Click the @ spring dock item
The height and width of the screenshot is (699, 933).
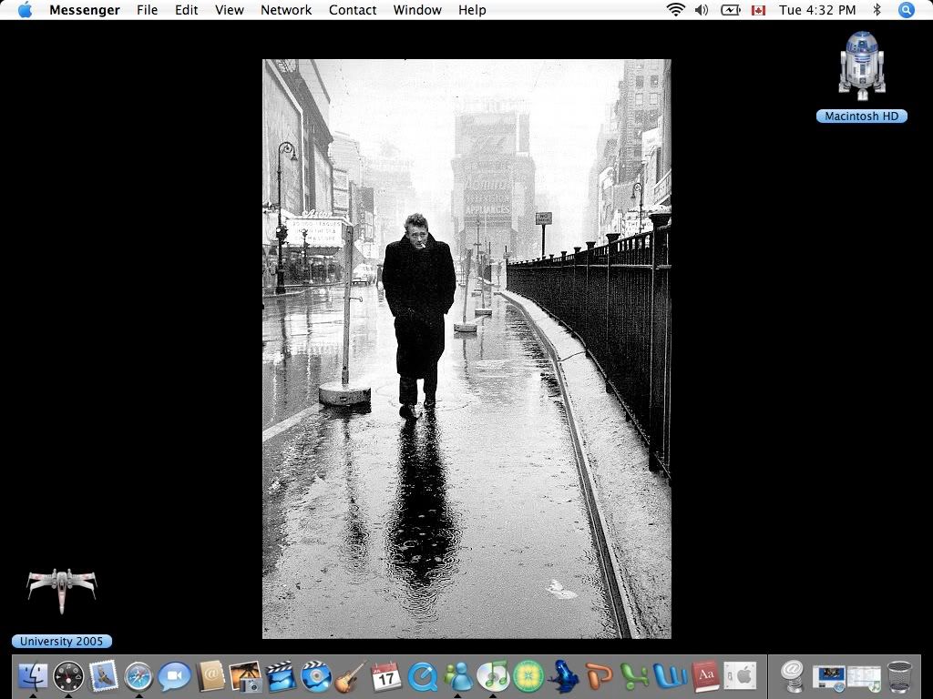point(793,676)
